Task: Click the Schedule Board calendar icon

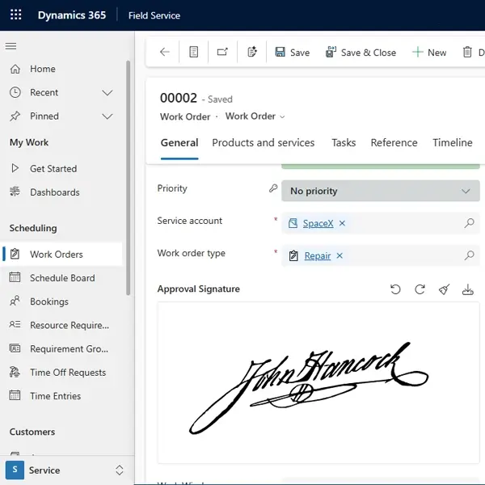Action: (15, 277)
